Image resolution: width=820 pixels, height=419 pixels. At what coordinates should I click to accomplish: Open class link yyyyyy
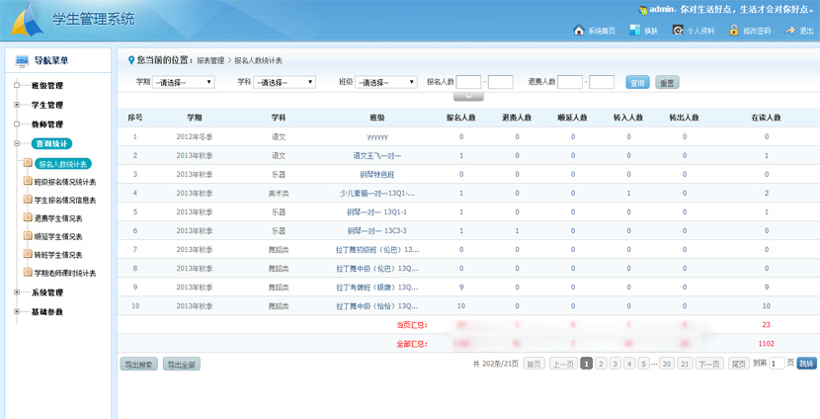coord(377,137)
